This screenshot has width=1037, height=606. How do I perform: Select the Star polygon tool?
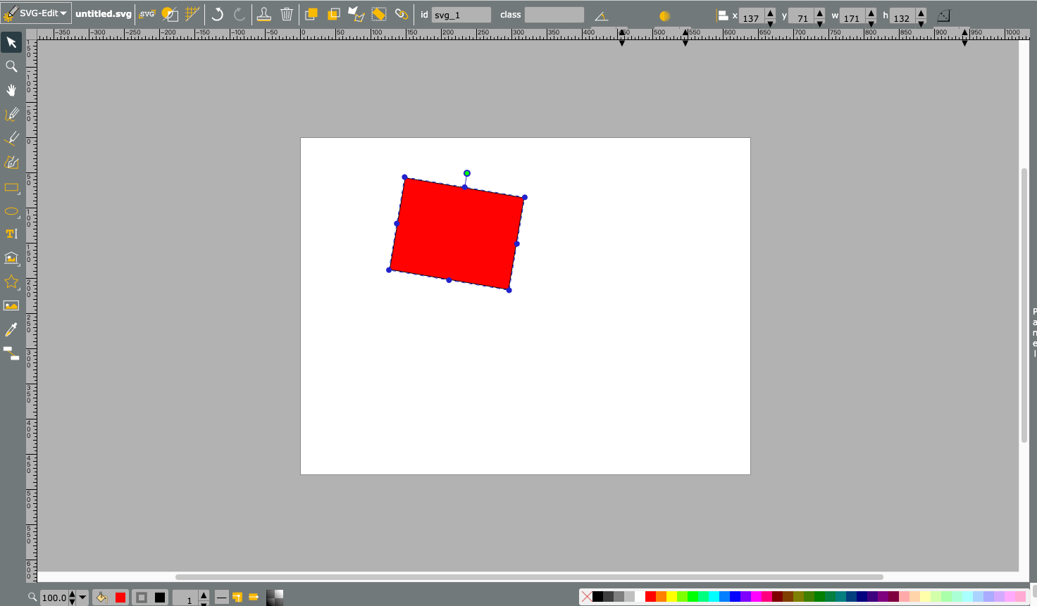pos(11,282)
